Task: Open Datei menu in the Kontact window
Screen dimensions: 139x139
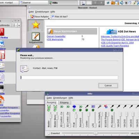Action: [31, 12]
